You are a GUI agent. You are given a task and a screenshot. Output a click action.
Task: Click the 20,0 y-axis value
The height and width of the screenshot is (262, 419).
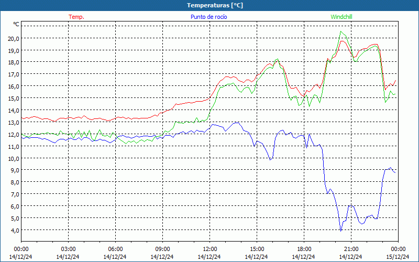[x=14, y=38]
